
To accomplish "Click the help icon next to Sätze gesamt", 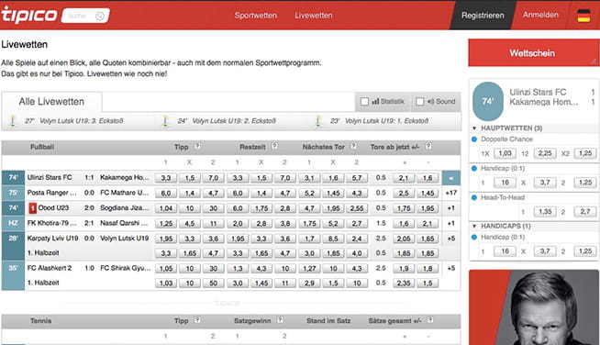I will (430, 319).
